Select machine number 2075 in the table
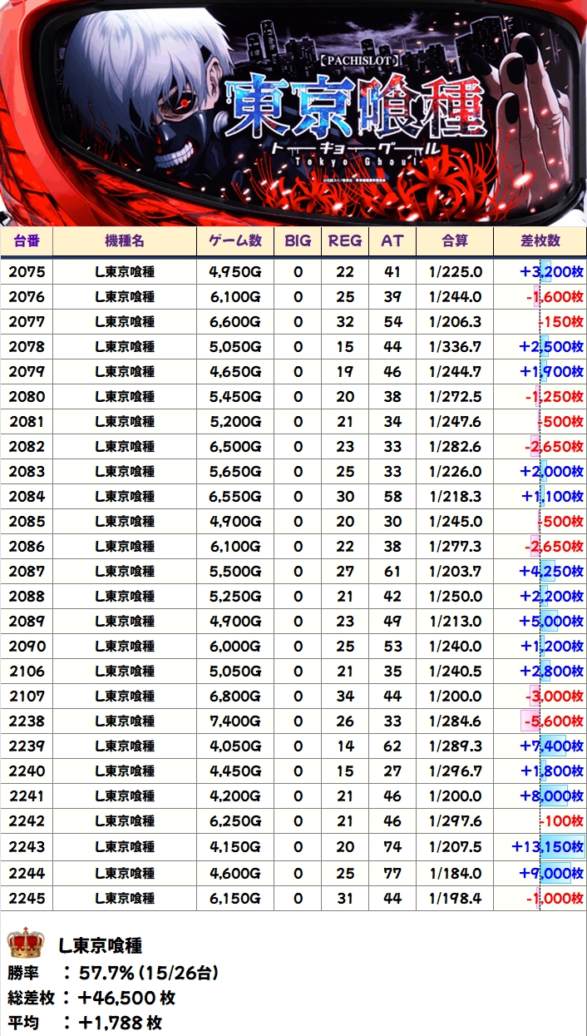This screenshot has height=1036, width=587. (x=27, y=271)
